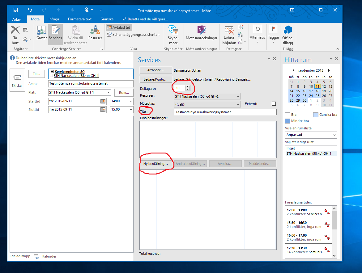The image size is (362, 273).
Task: Open the Starttid calendar picker
Action: click(103, 101)
